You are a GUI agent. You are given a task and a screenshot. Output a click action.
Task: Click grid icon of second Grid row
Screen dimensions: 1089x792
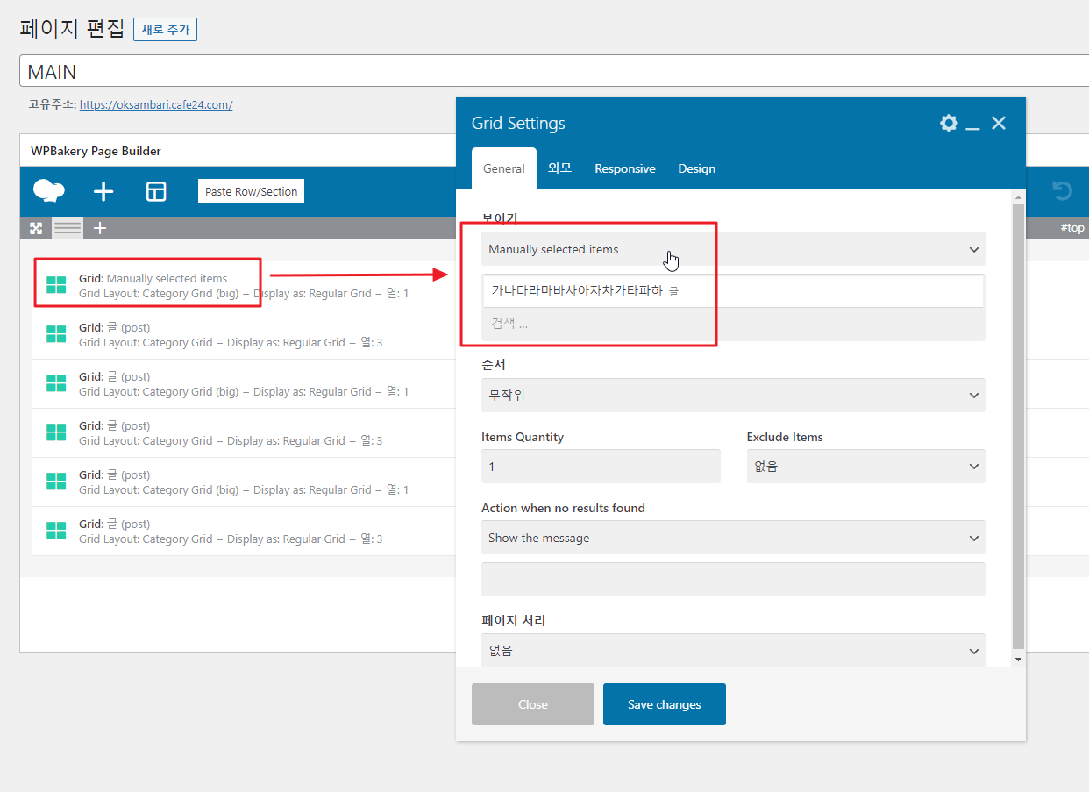[56, 334]
